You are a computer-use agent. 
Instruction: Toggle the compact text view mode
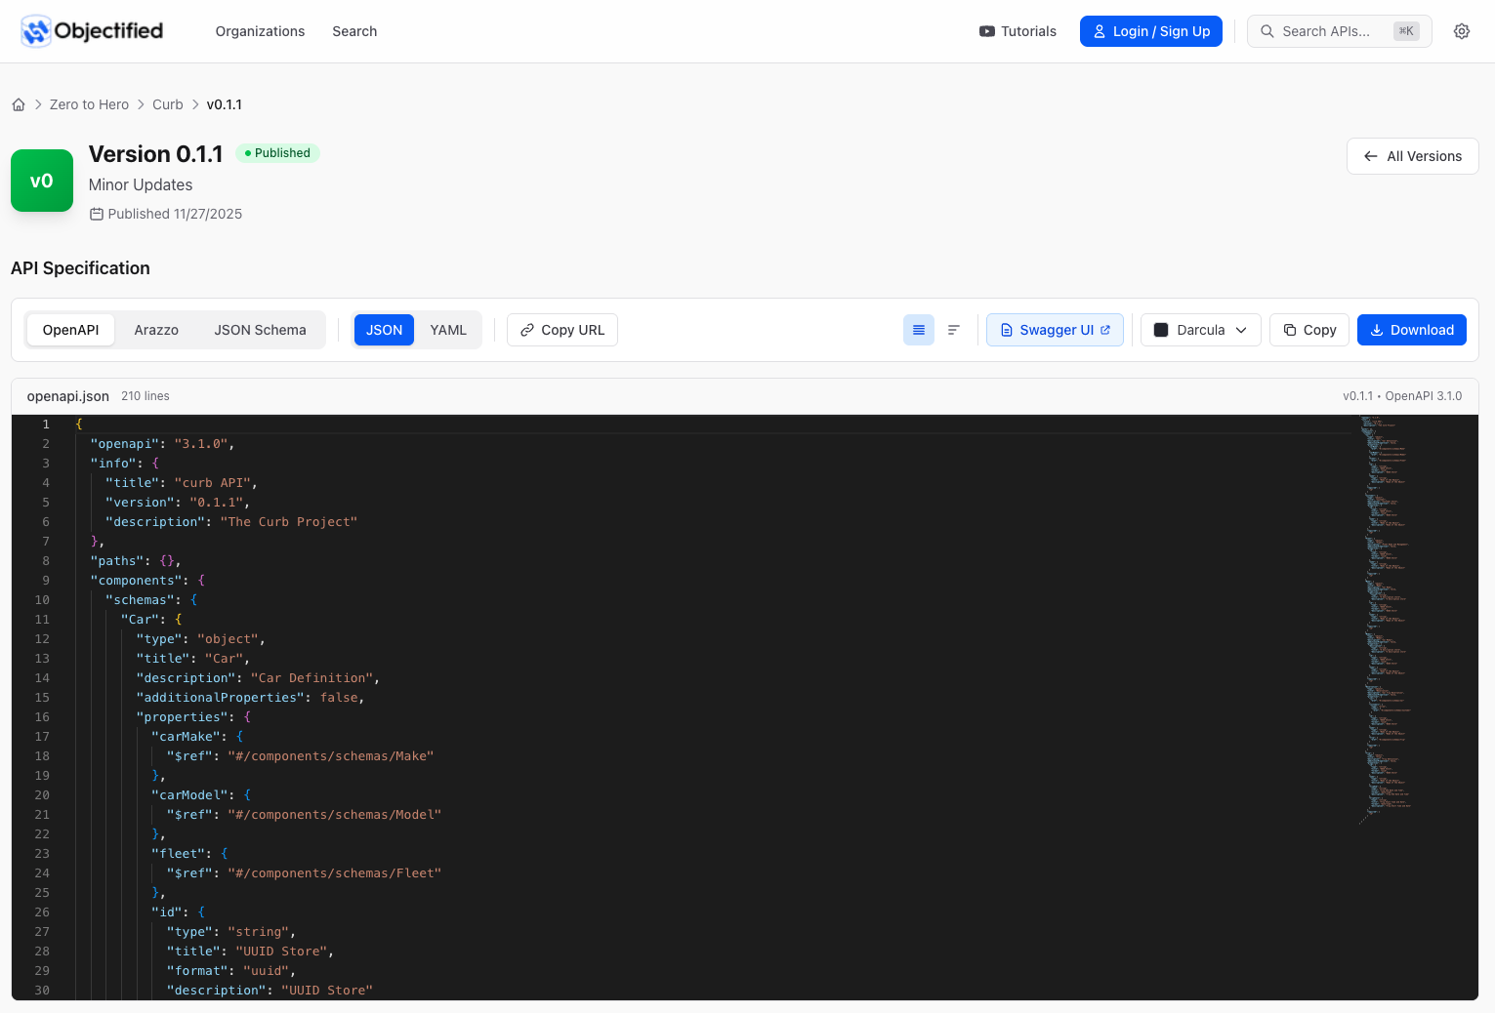[954, 330]
